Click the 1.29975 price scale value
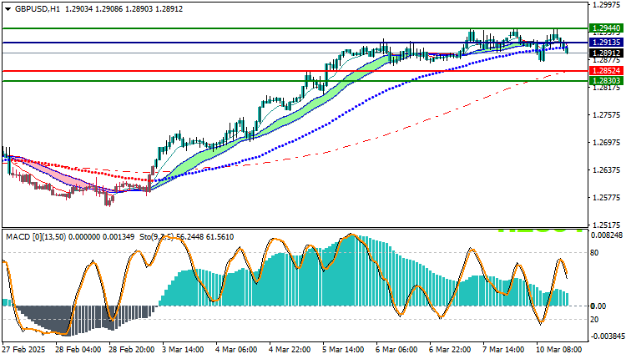The height and width of the screenshot is (359, 626). coord(607,5)
